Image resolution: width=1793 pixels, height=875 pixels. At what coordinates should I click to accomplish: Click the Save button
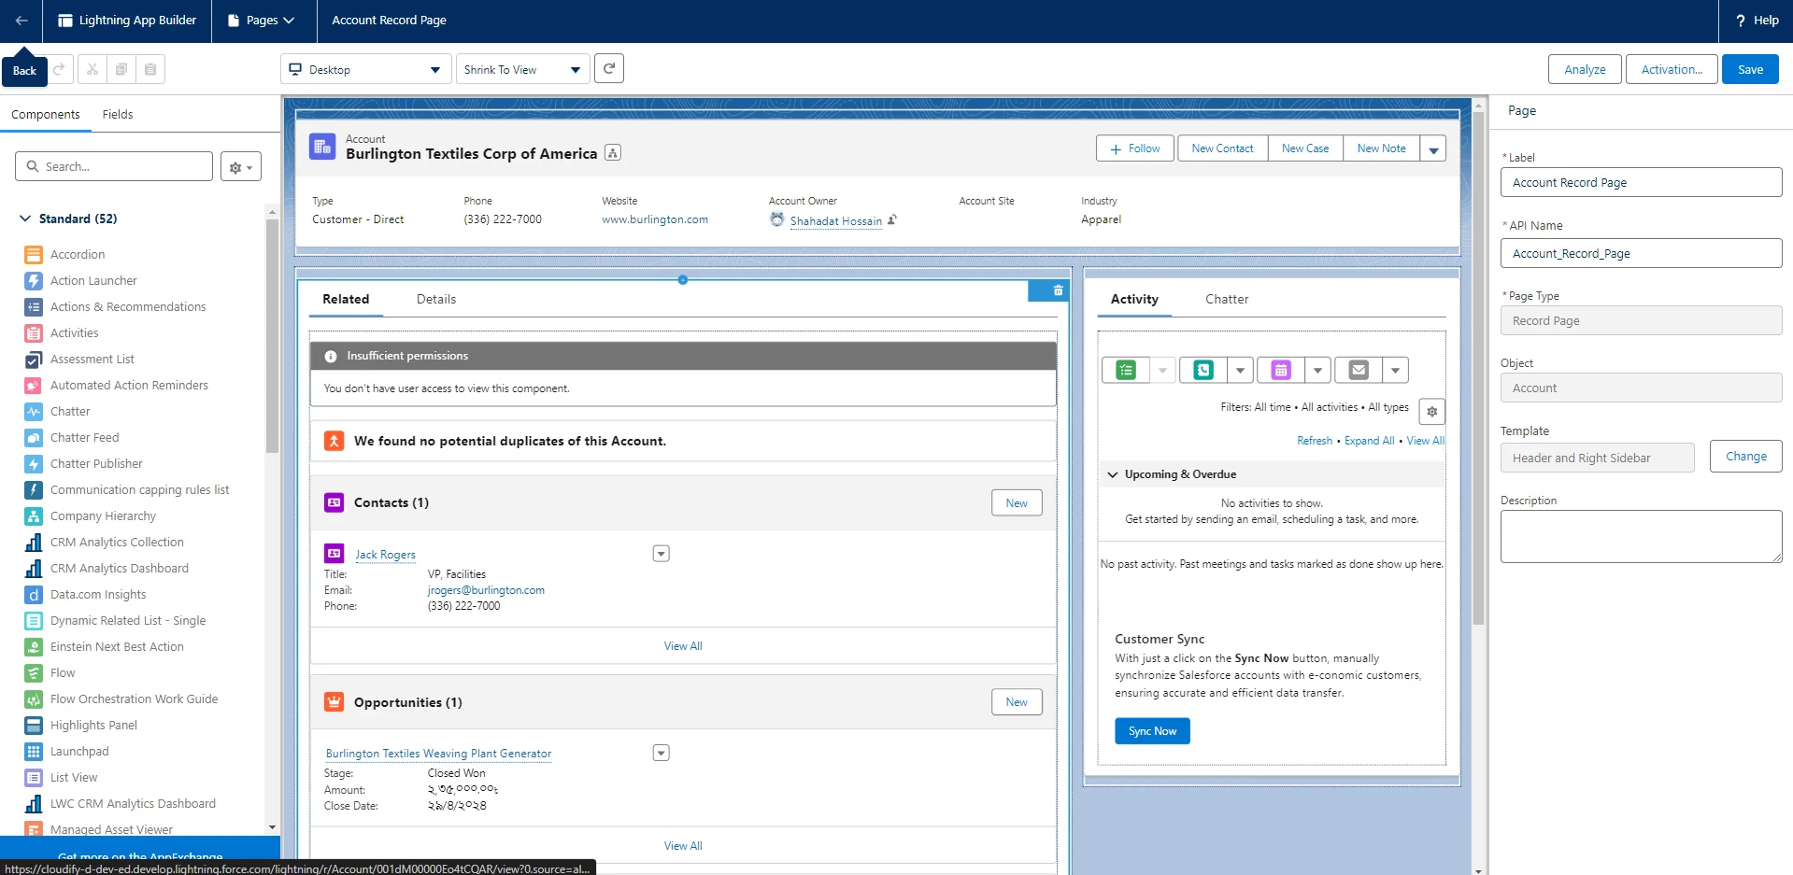coord(1750,69)
